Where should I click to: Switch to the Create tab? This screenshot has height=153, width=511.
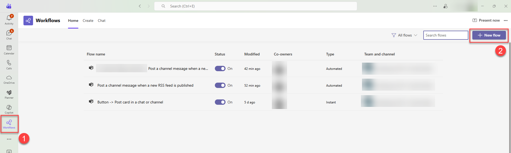coord(88,21)
